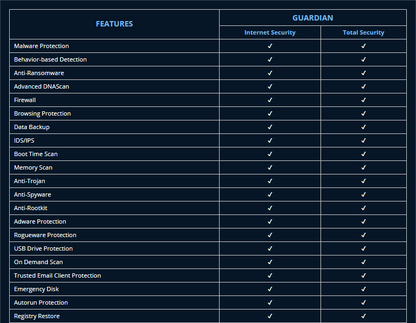Image resolution: width=416 pixels, height=323 pixels.
Task: Click Internet Security checkmark for Registry Restore
Action: 270,316
